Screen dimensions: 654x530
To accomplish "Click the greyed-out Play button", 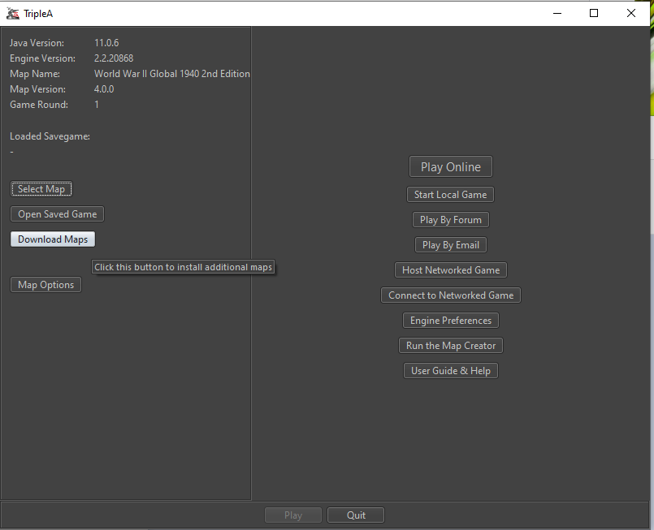I will tap(293, 515).
